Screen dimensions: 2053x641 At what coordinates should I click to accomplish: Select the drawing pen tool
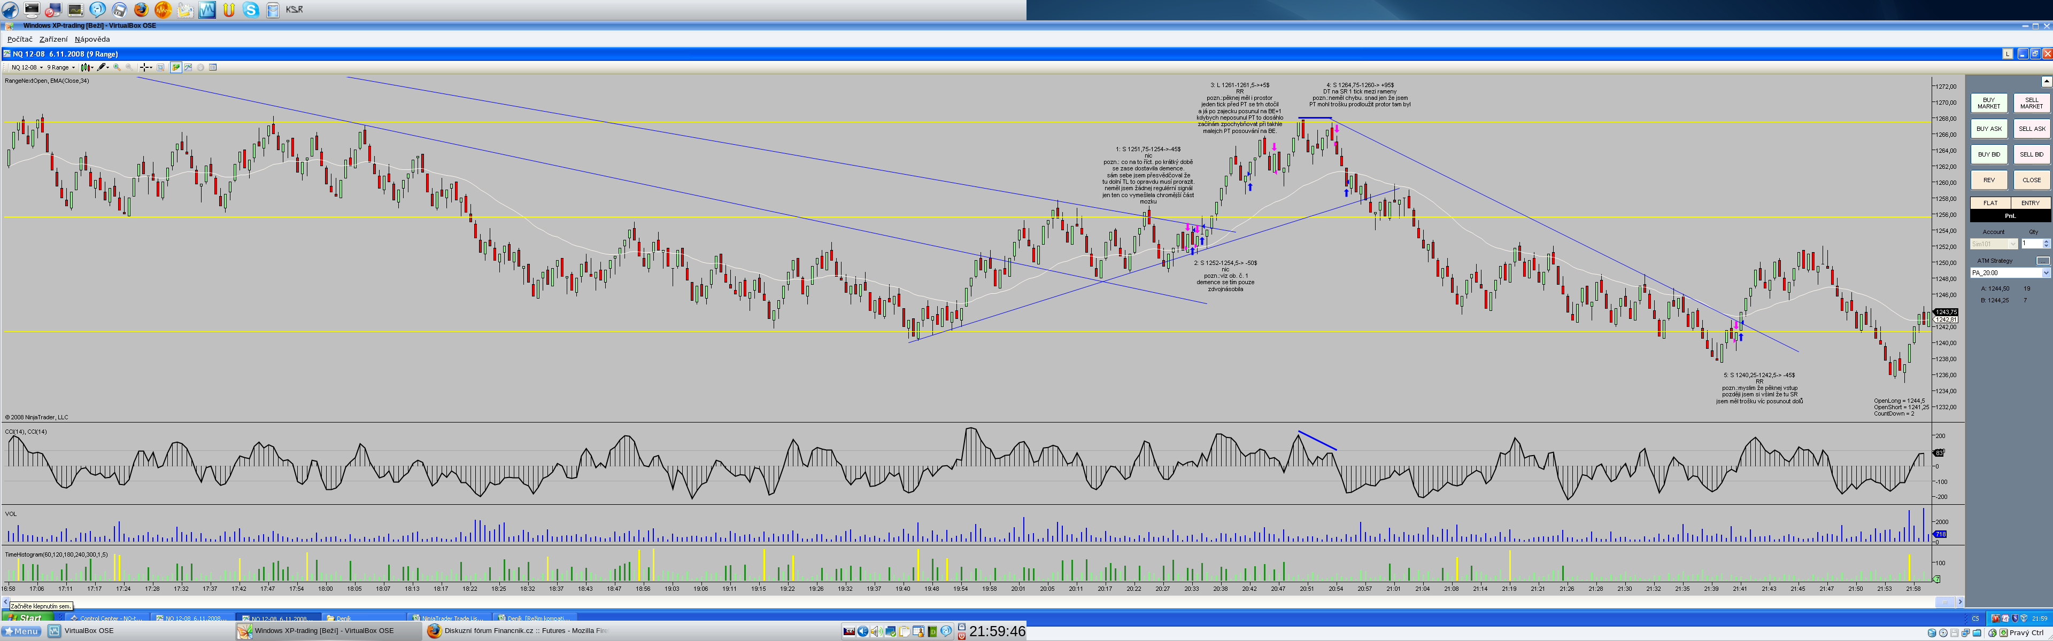point(102,67)
